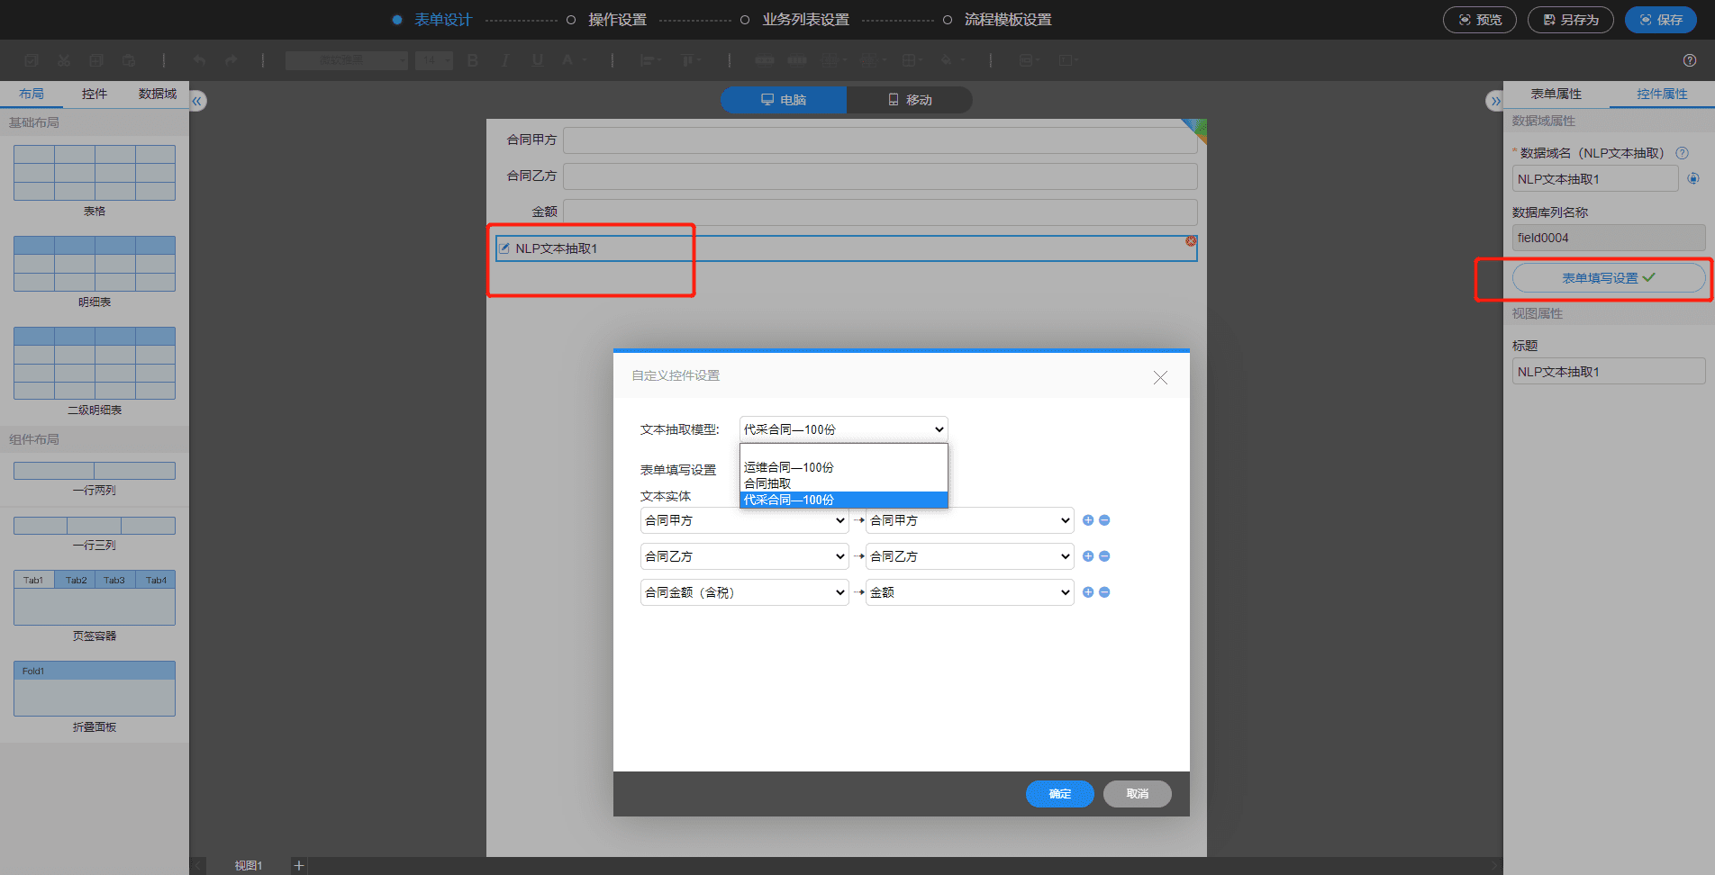Open the 合同甲方 target field dropdown
The width and height of the screenshot is (1715, 875).
click(x=970, y=520)
